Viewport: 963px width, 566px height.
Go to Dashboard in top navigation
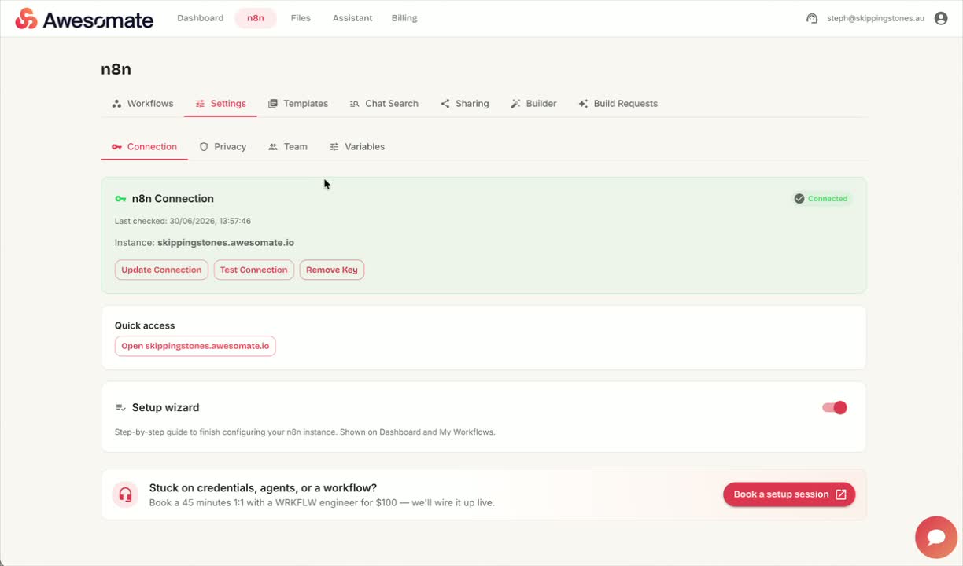[x=201, y=18]
